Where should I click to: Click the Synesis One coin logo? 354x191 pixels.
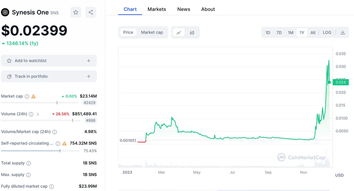[x=5, y=12]
